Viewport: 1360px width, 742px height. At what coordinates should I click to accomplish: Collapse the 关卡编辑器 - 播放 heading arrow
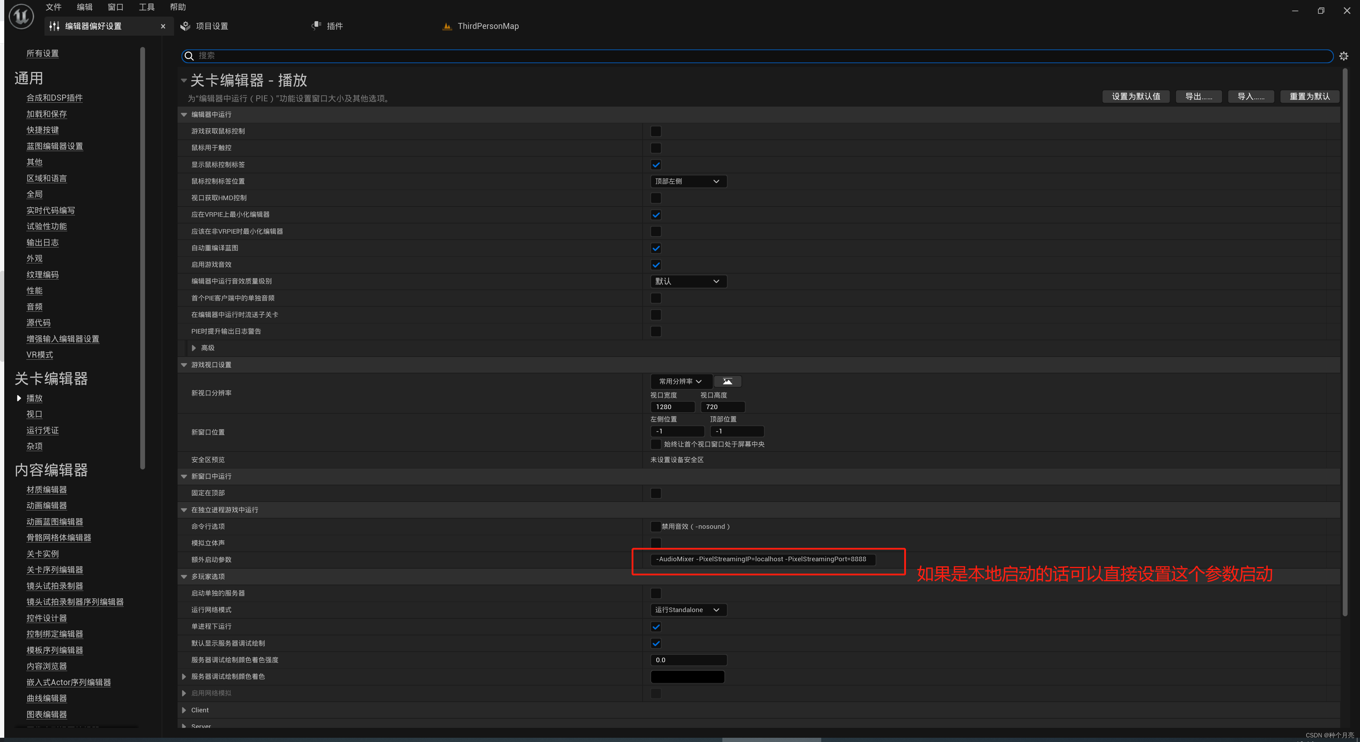184,81
